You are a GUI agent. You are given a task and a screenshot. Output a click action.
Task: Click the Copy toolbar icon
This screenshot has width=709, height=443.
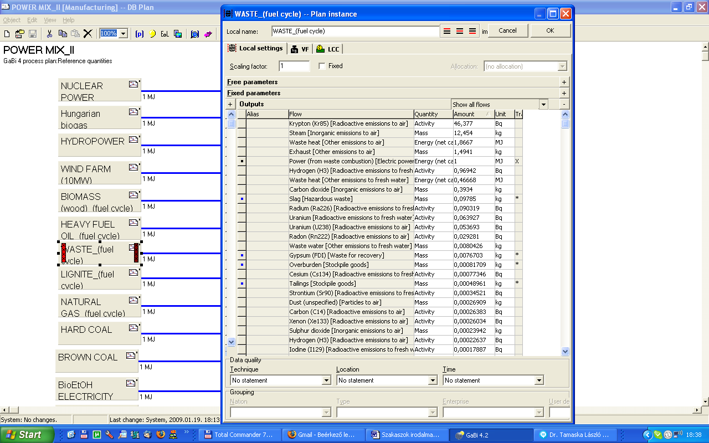click(x=63, y=34)
